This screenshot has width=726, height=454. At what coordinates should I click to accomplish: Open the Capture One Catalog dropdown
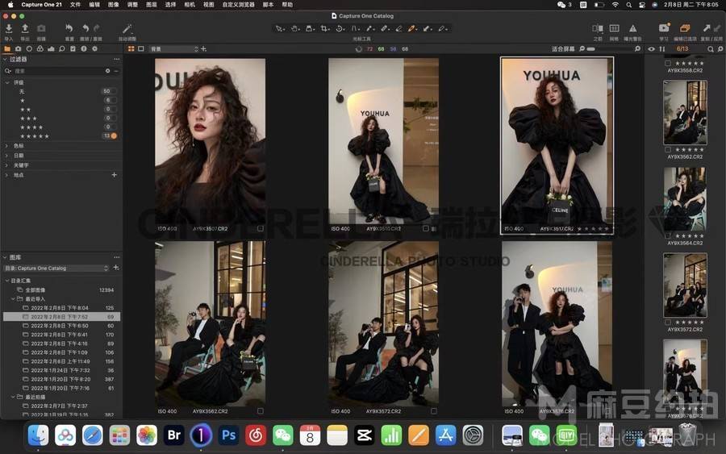(56, 268)
